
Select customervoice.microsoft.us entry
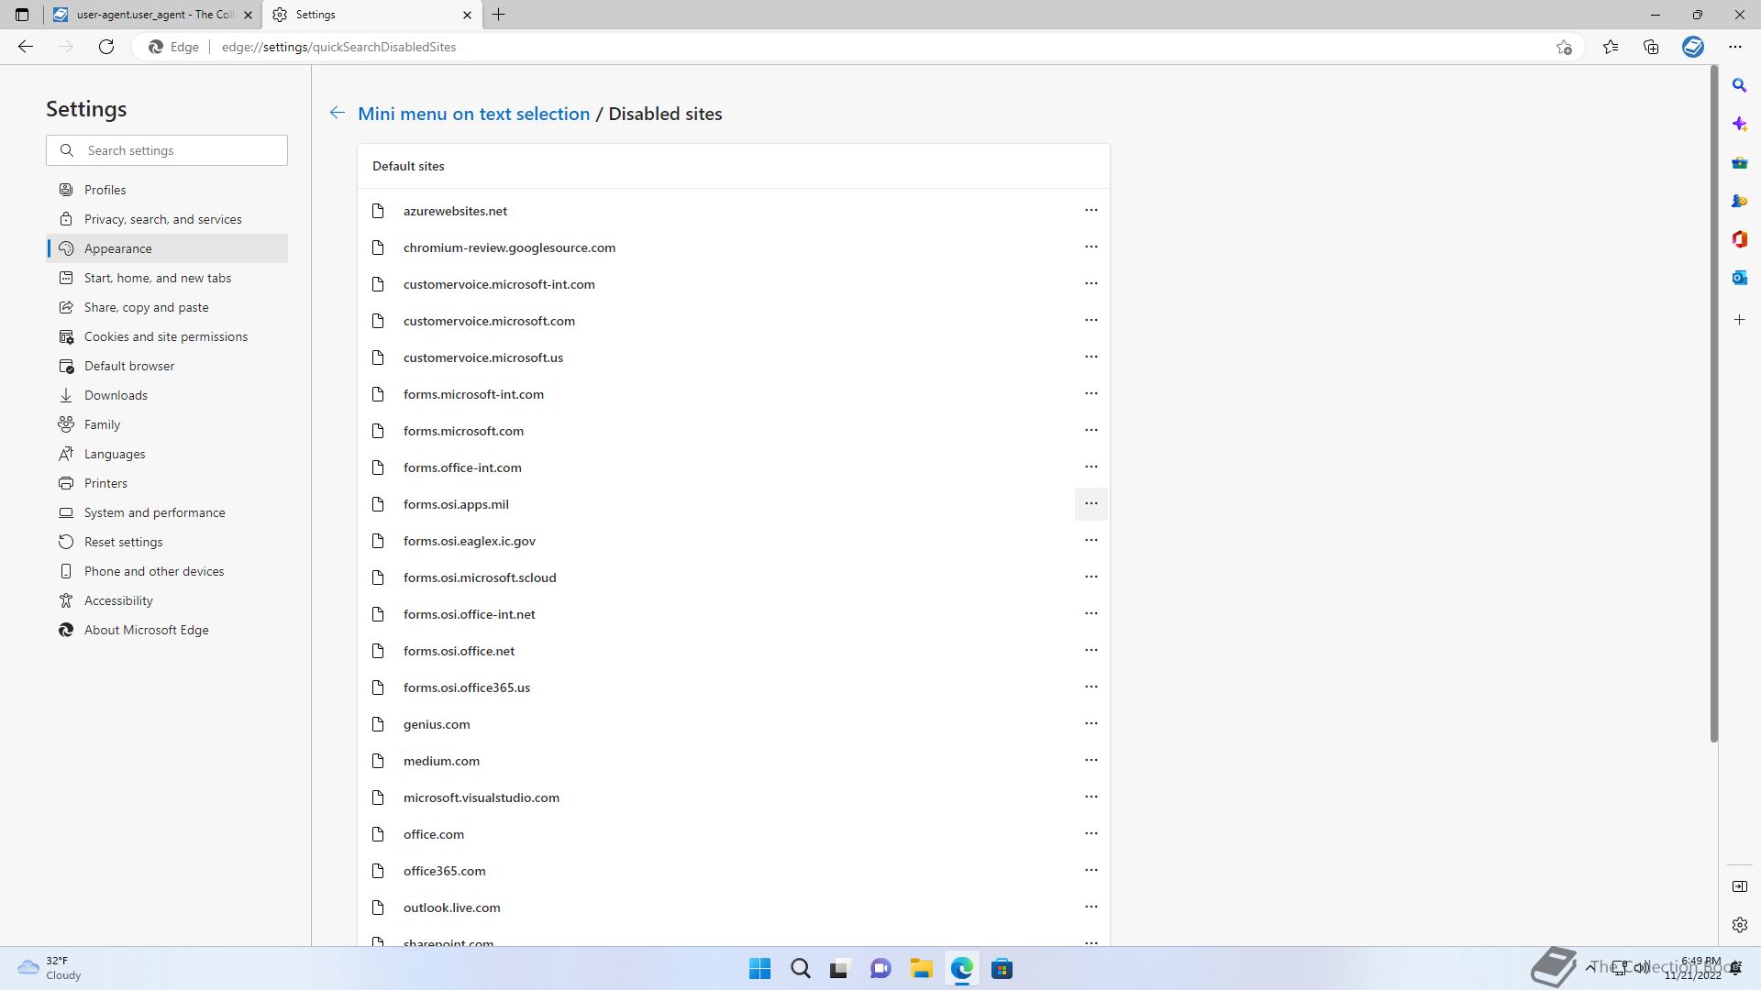click(x=733, y=357)
